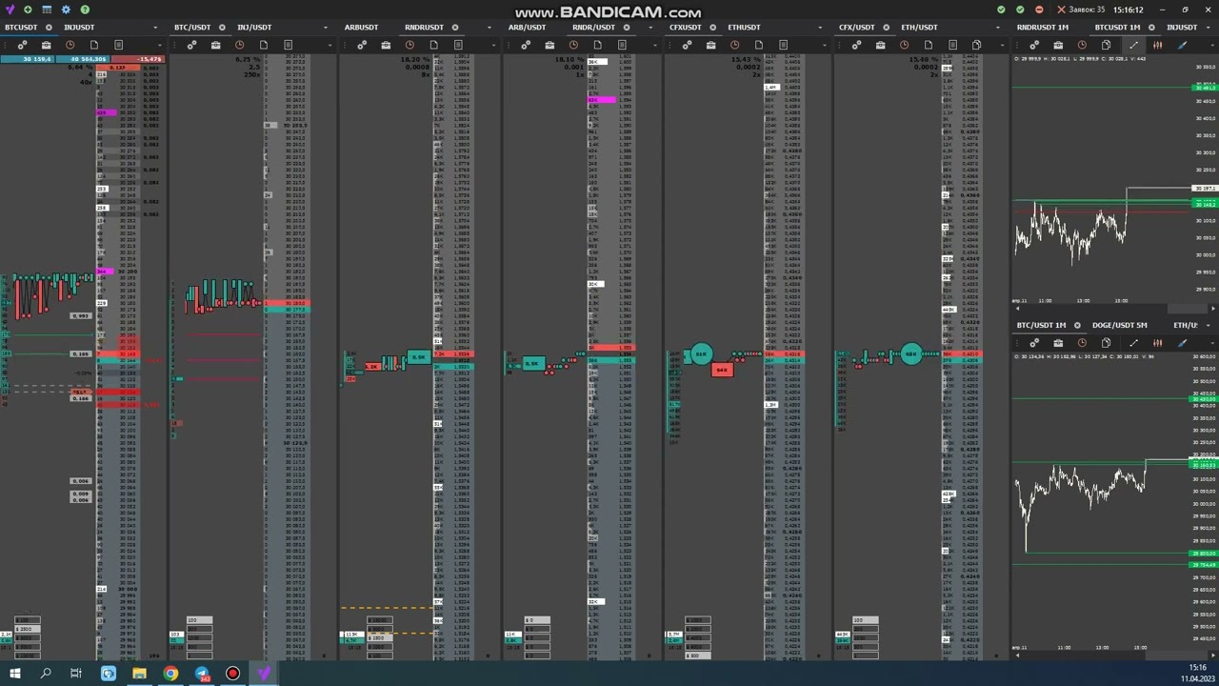The height and width of the screenshot is (686, 1219).
Task: Select the 100 volume preset in BTC/USDT panel
Action: pos(199,621)
